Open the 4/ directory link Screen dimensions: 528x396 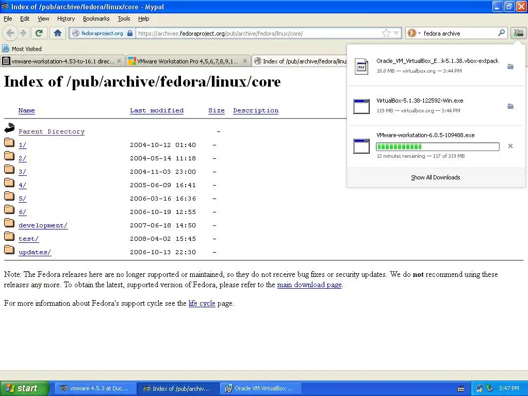tap(23, 185)
